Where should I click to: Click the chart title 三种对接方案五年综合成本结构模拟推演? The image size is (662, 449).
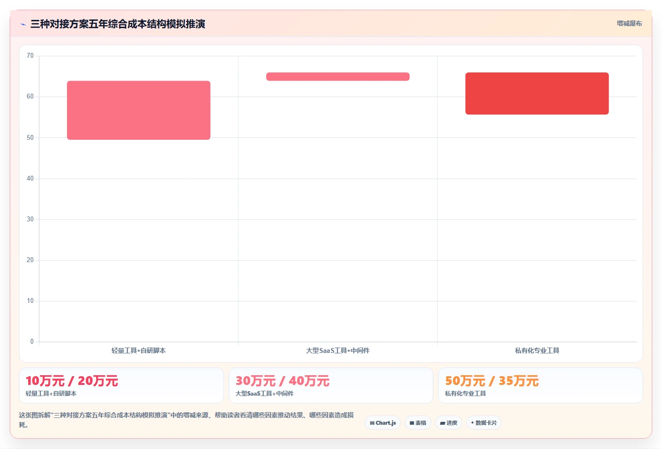click(x=118, y=24)
